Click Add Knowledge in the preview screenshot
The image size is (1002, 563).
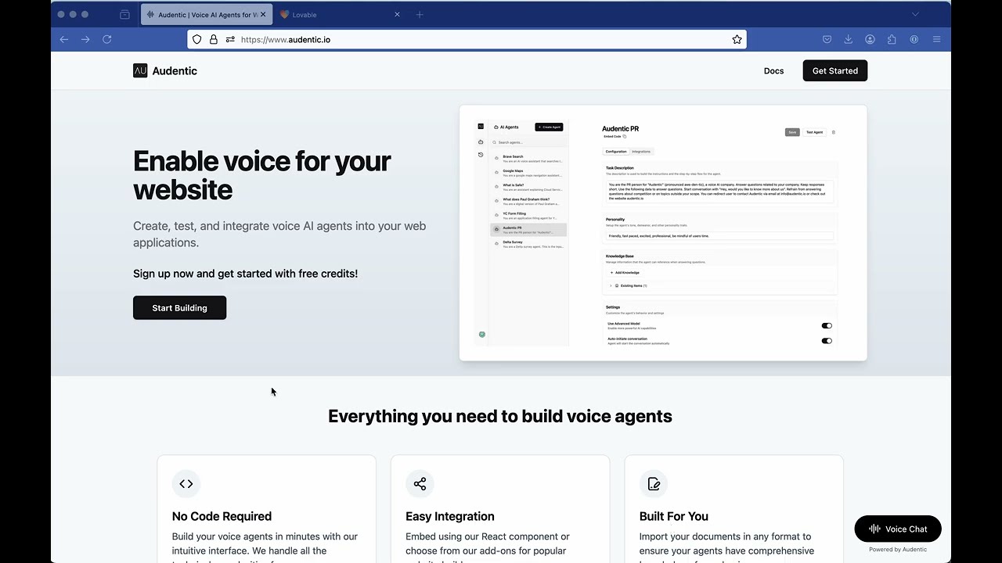(x=625, y=273)
